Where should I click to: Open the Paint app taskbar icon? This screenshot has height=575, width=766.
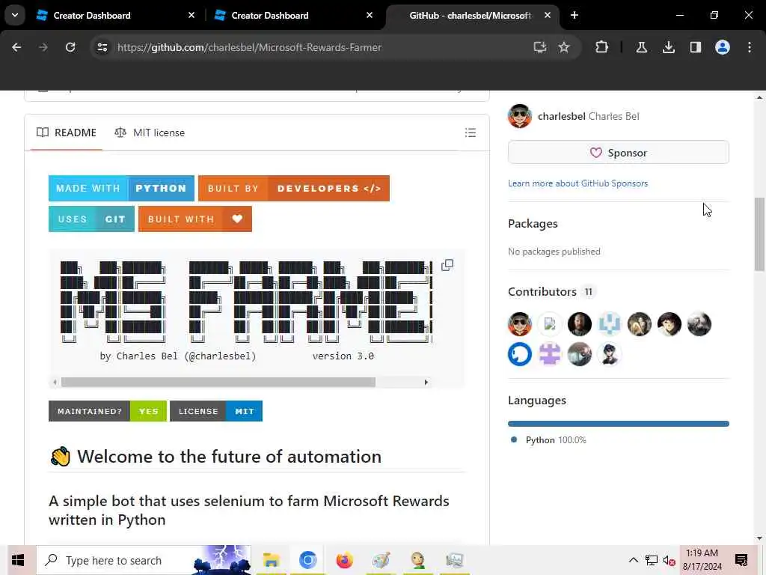point(381,560)
